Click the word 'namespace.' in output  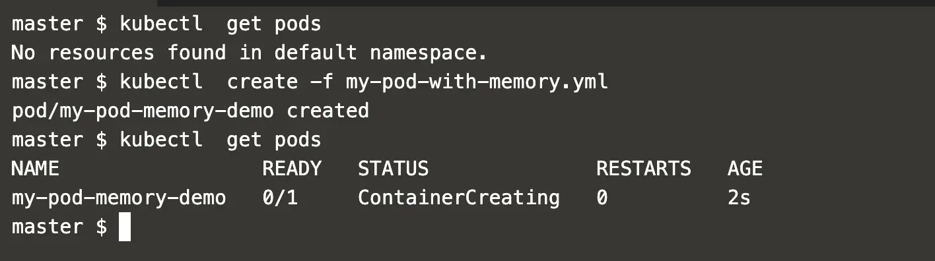[x=429, y=53]
